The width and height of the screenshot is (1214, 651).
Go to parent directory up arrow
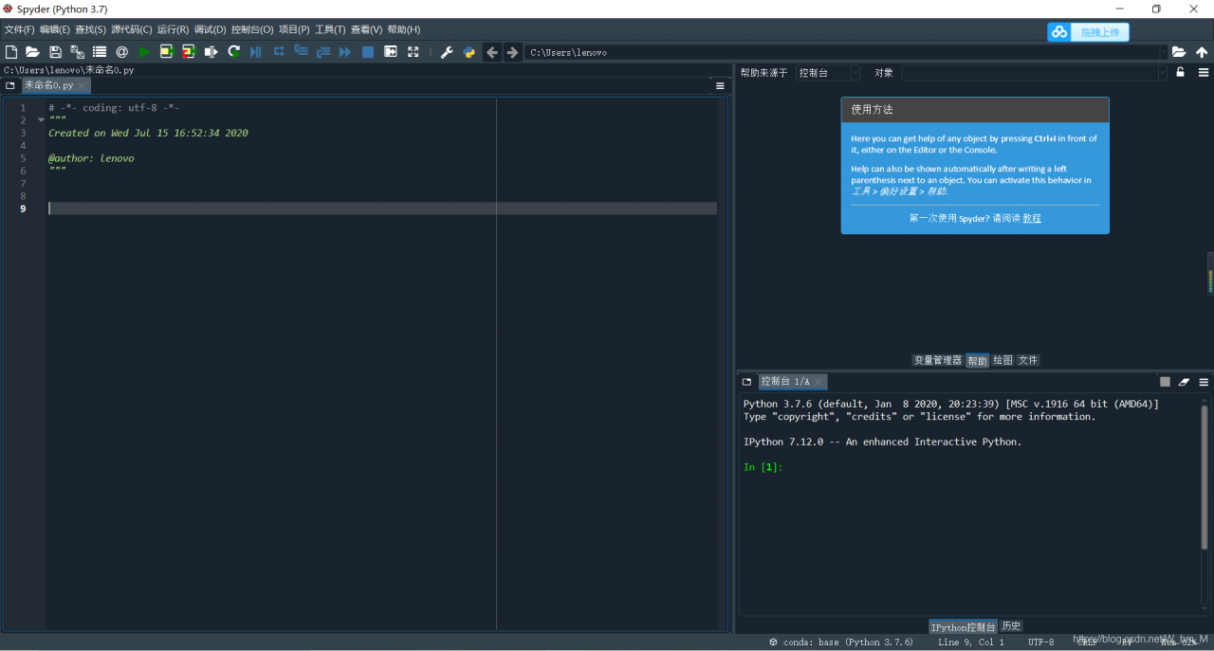(1202, 52)
